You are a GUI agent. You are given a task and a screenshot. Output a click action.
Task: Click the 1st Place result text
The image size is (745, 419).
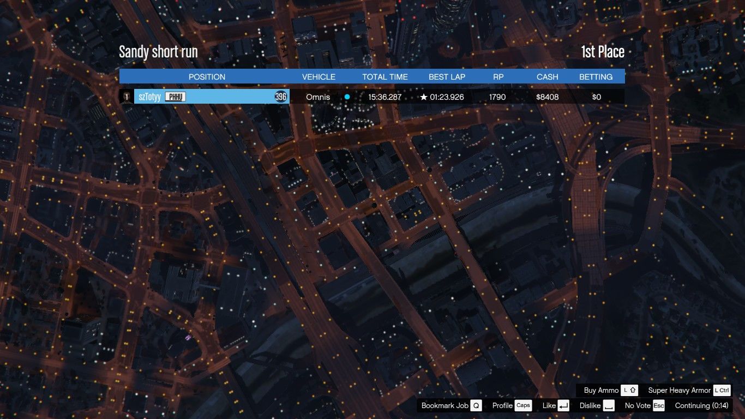[x=603, y=52]
